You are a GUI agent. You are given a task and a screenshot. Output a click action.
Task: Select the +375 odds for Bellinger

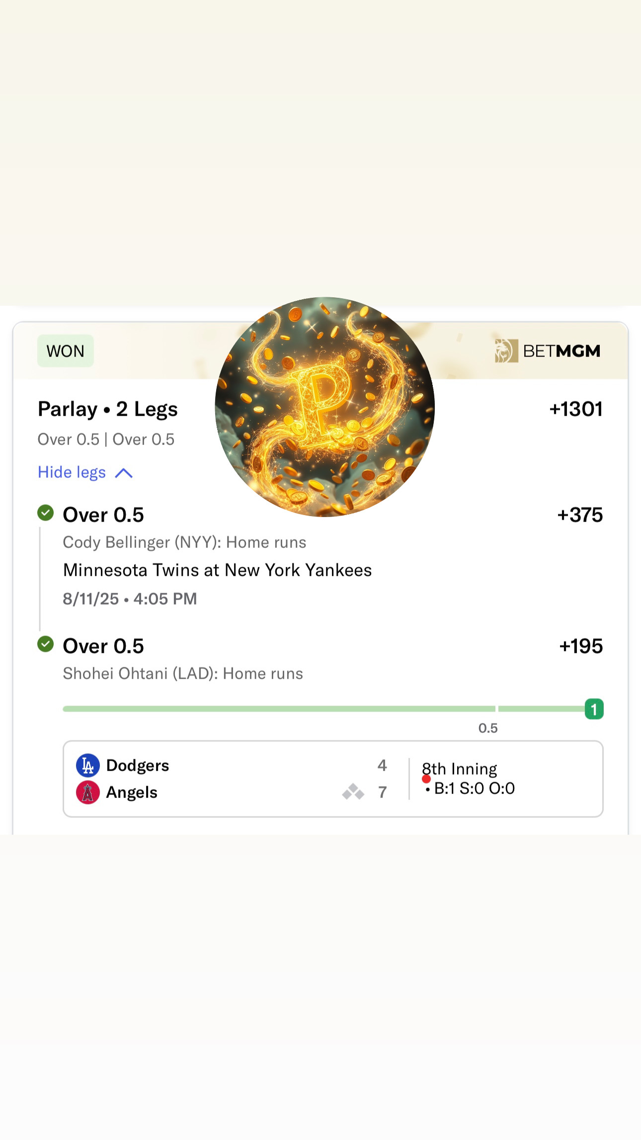click(x=580, y=515)
